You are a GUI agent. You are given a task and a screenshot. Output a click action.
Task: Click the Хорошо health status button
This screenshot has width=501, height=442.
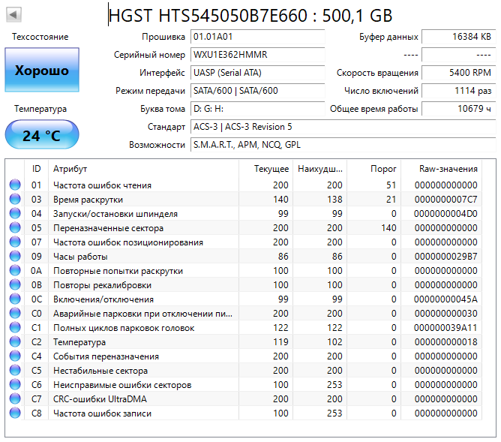click(42, 70)
